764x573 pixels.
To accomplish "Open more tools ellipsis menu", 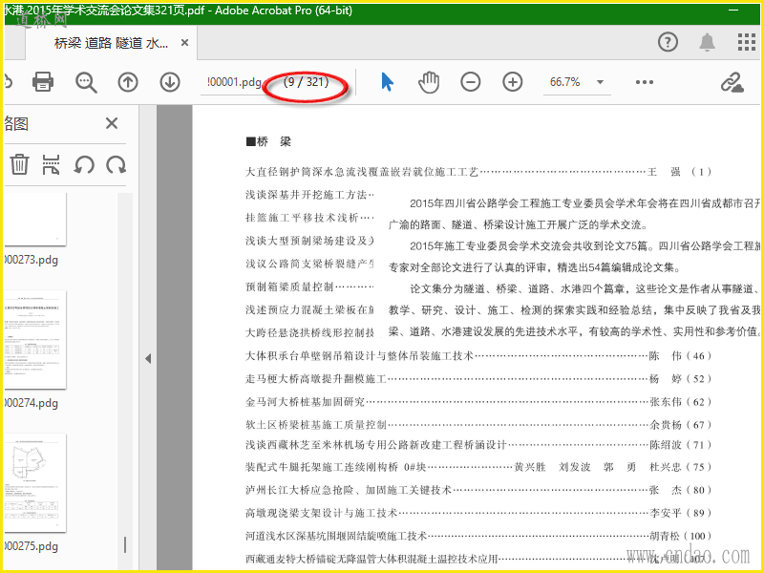I will click(644, 82).
